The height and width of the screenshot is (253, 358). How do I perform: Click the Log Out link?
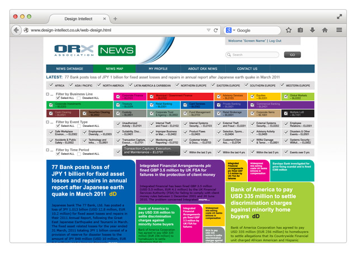(275, 41)
